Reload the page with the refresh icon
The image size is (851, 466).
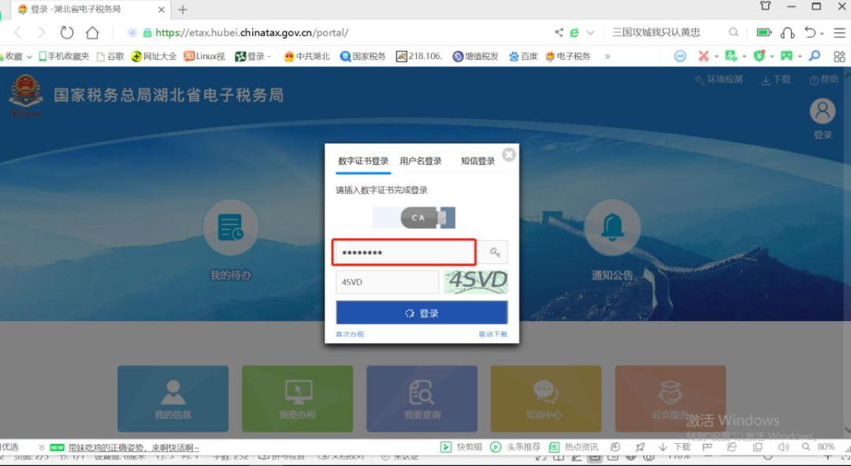coord(67,32)
